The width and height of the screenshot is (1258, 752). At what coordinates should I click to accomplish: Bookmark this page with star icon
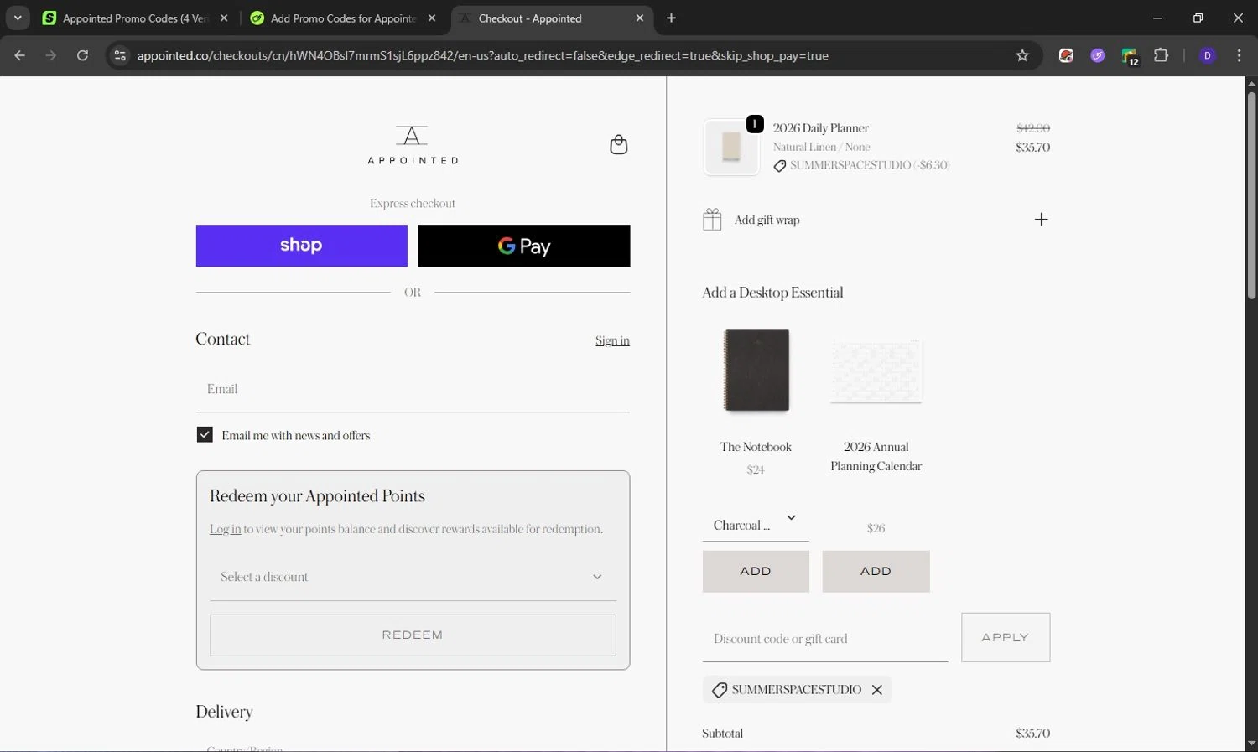click(x=1022, y=55)
